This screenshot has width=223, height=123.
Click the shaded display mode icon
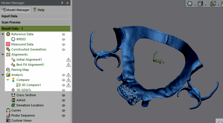(x=190, y=4)
